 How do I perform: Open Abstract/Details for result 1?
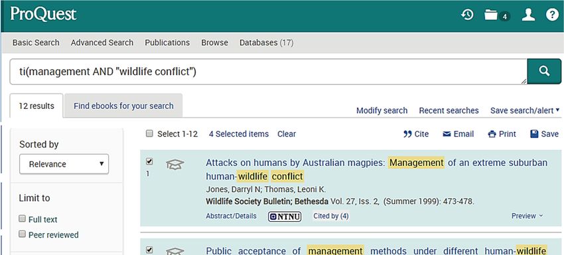[x=231, y=216]
